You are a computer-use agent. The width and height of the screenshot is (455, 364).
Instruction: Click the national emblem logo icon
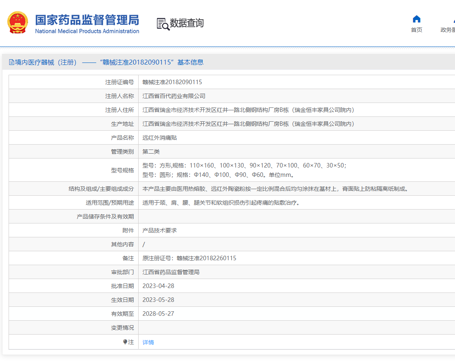click(18, 23)
